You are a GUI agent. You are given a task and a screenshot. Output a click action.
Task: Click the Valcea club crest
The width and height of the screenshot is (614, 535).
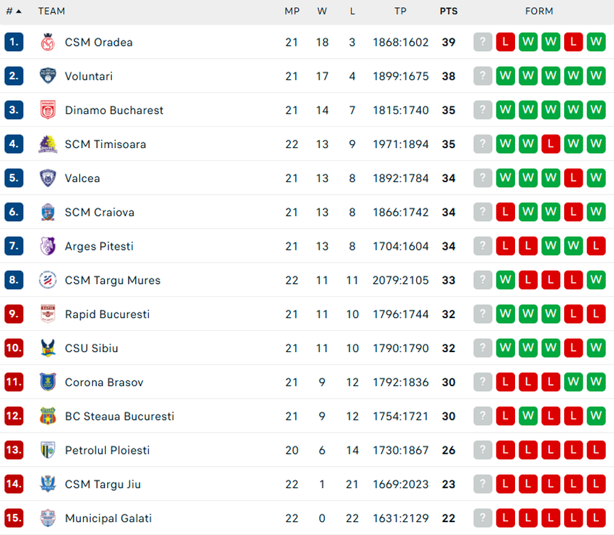48,179
